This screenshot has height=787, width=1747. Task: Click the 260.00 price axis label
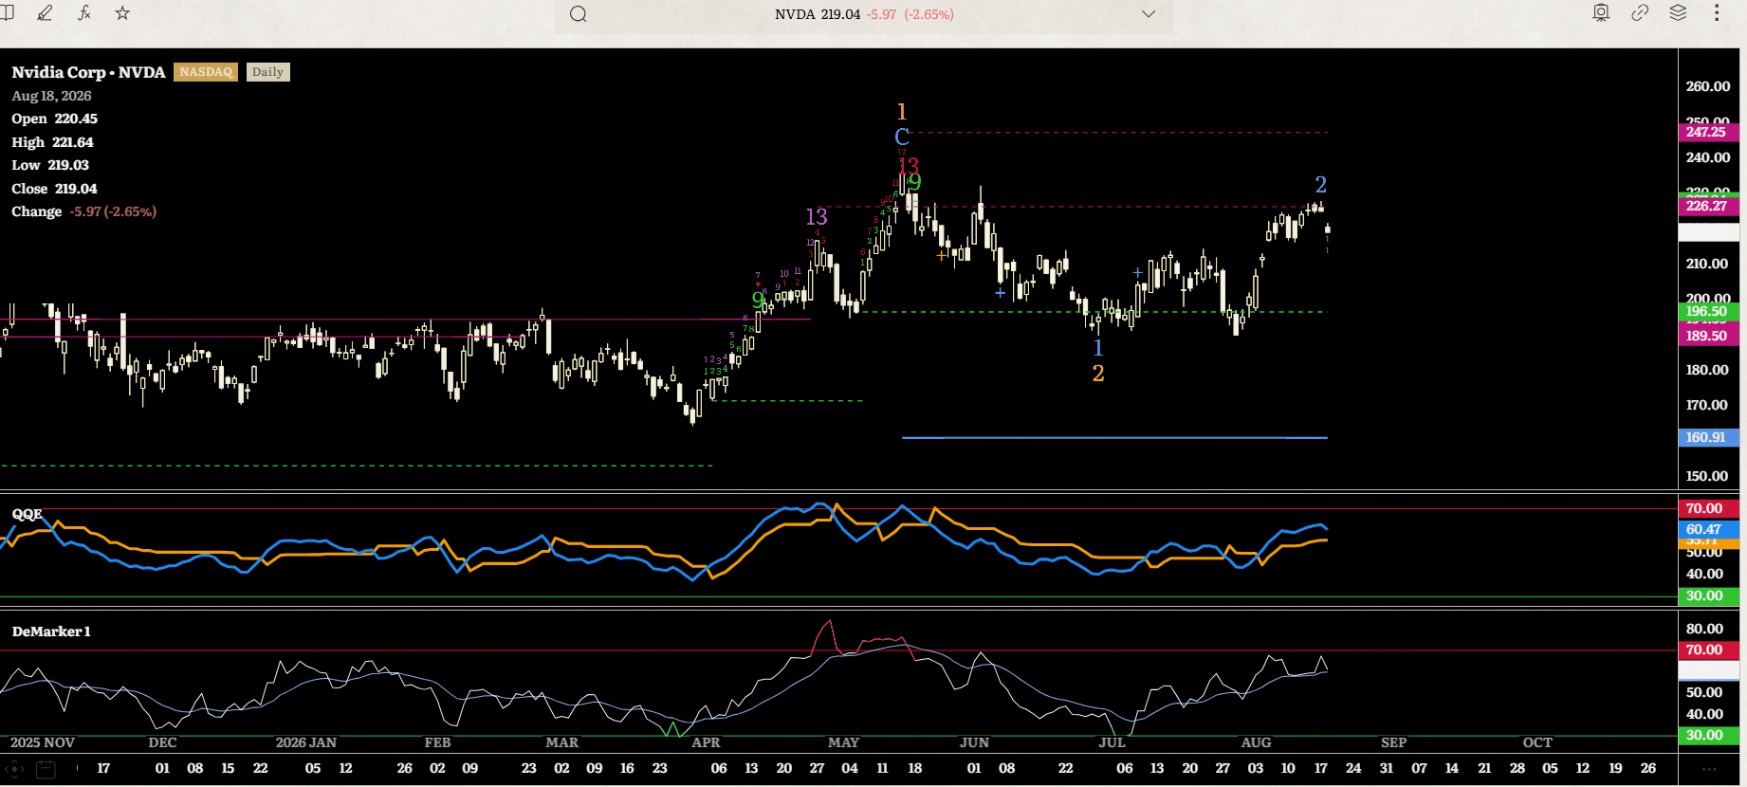1708,86
